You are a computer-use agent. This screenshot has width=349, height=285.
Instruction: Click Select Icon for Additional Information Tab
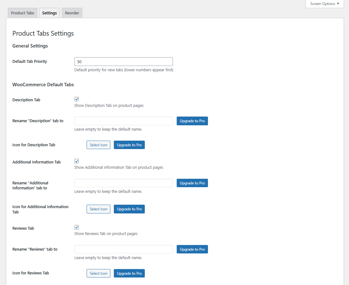pyautogui.click(x=98, y=209)
